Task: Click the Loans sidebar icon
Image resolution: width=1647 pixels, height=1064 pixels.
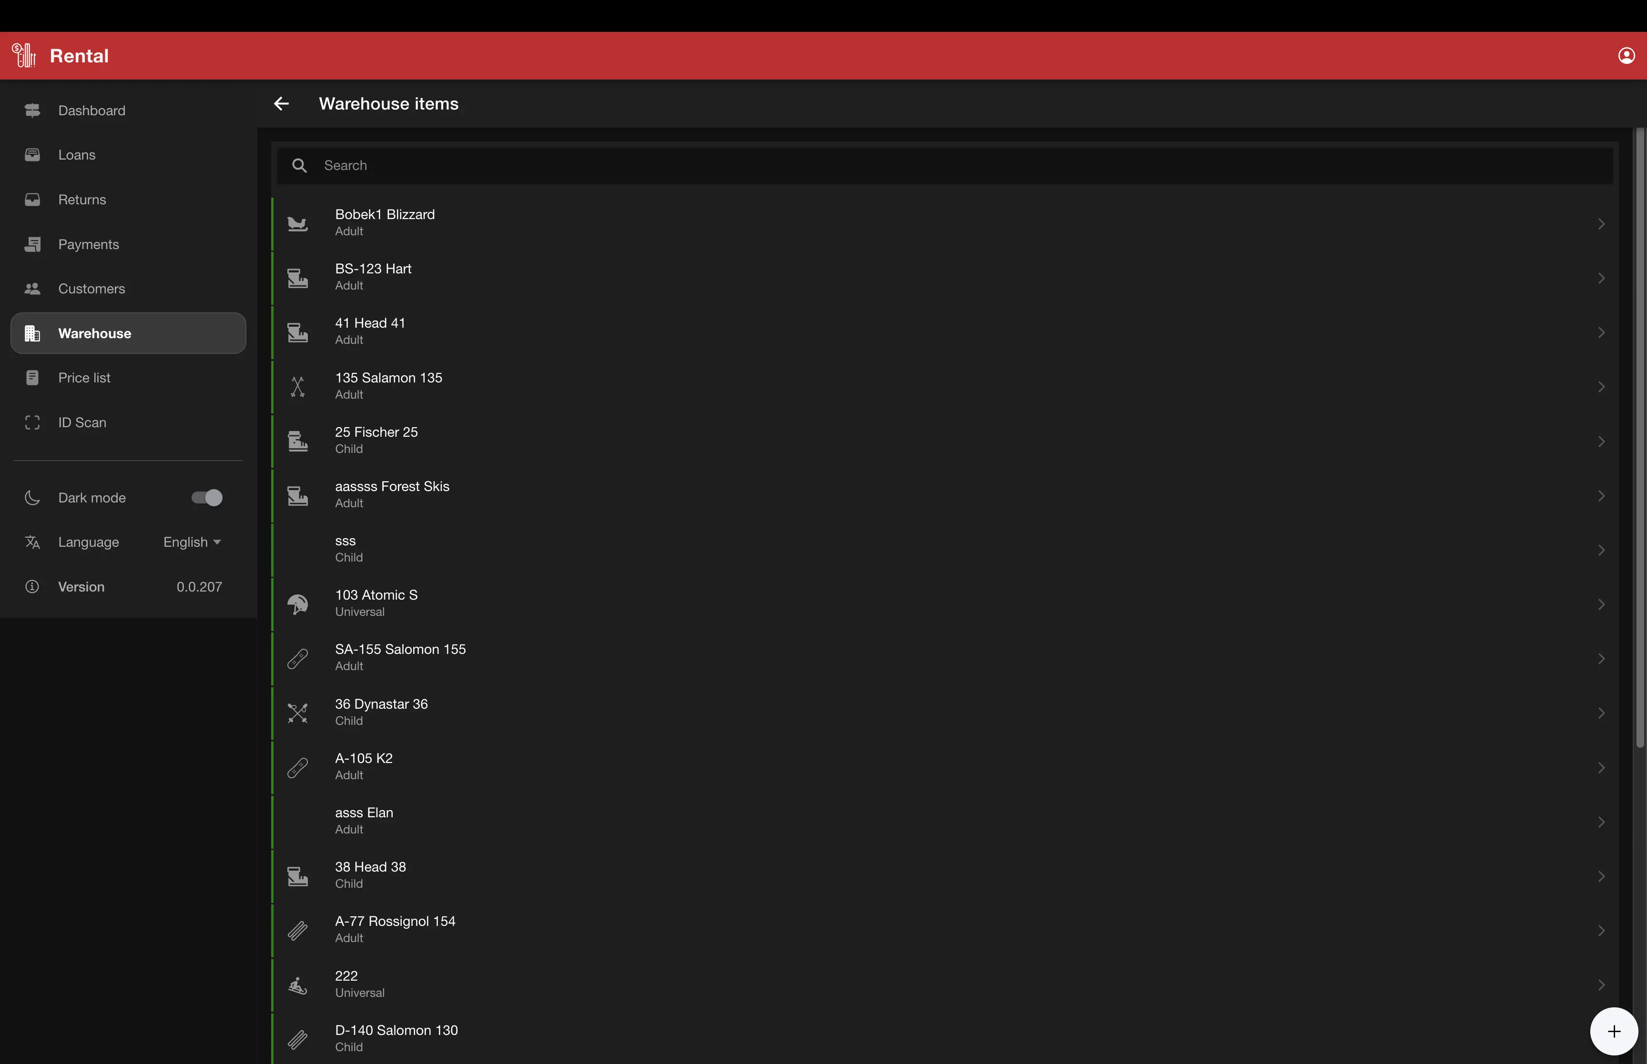Action: coord(32,155)
